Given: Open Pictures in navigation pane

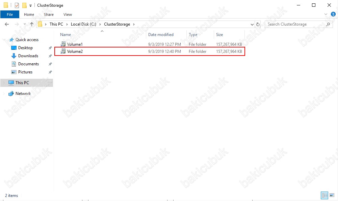Looking at the screenshot, I should 25,72.
